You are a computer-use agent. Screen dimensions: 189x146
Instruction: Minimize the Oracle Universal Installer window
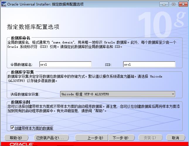tap(164, 4)
